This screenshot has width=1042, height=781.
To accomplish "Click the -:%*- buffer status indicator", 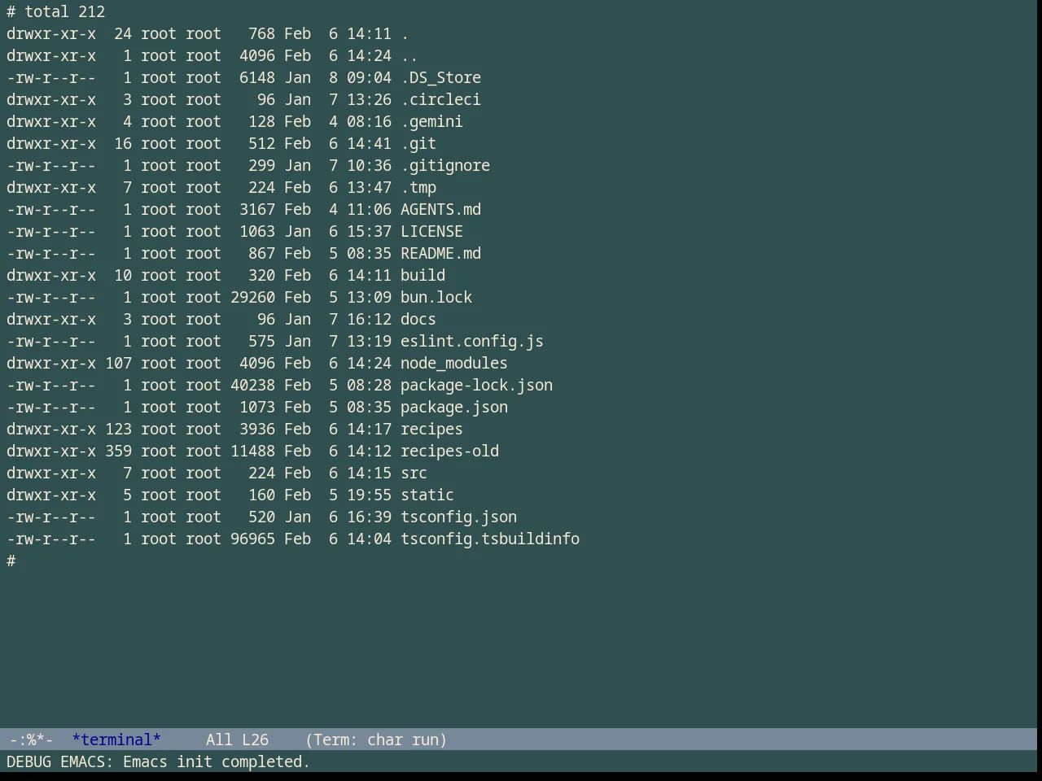I will pyautogui.click(x=32, y=740).
